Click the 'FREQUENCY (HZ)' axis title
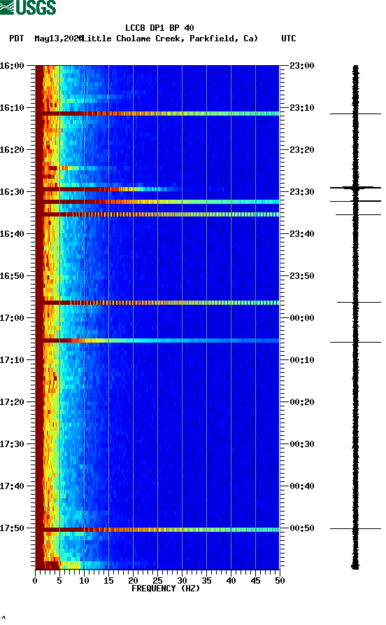386x625 pixels. [x=166, y=589]
